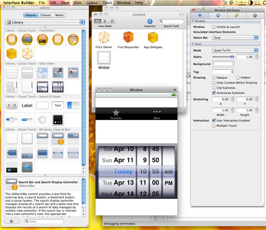Screen dimensions: 266x230
Task: Open the Background color well
Action: [x=223, y=64]
